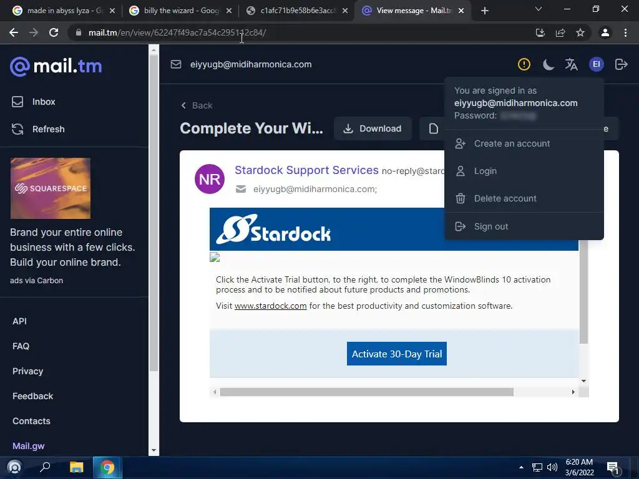Refresh the mailbox from sidebar
The height and width of the screenshot is (479, 639).
click(38, 129)
